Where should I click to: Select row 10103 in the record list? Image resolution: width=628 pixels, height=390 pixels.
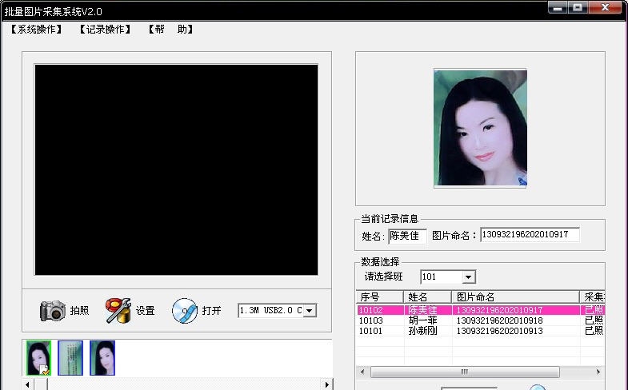481,320
